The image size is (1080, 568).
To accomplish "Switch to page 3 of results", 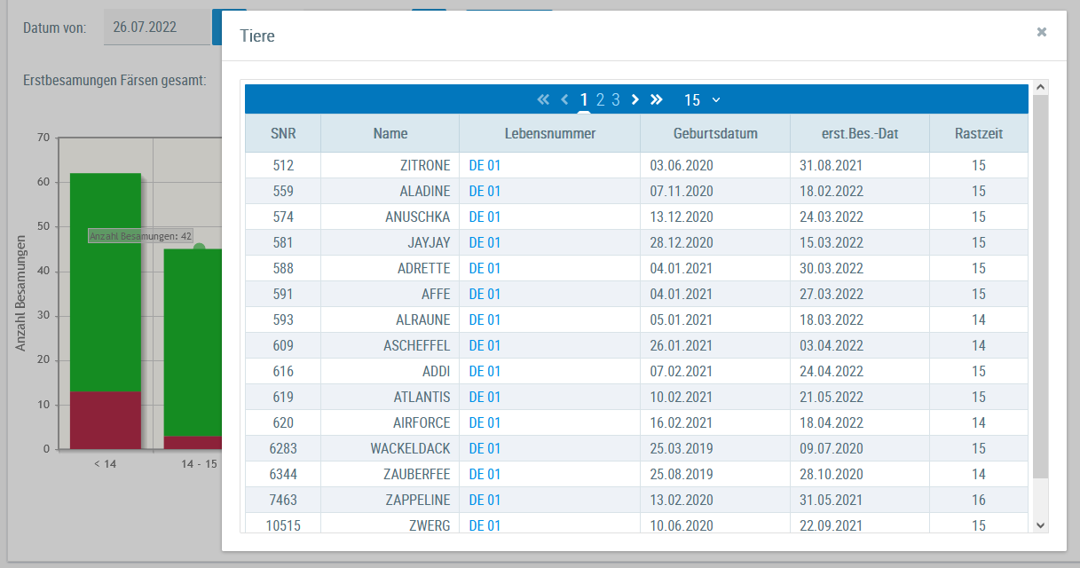I will pos(616,100).
